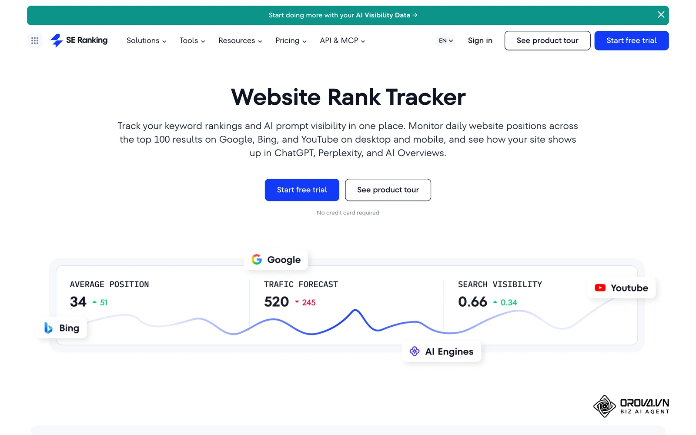The image size is (696, 435).
Task: Click the Sign in link
Action: 480,40
